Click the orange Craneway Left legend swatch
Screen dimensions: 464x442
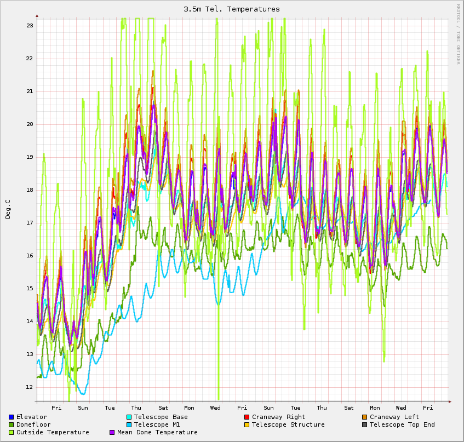point(365,417)
